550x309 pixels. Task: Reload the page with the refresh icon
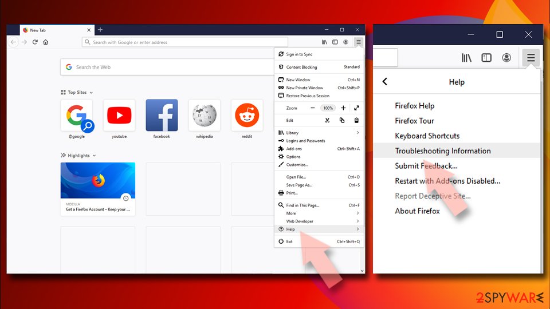pyautogui.click(x=35, y=42)
